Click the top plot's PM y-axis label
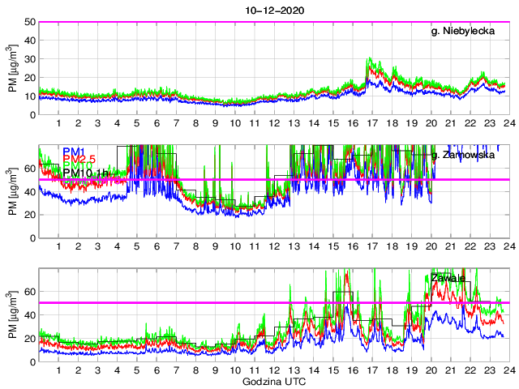Image resolution: width=519 pixels, height=389 pixels. [x=11, y=68]
